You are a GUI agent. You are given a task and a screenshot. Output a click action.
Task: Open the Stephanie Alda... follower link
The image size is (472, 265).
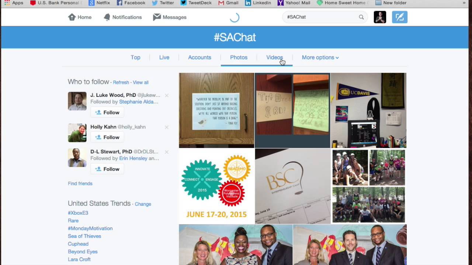click(139, 102)
